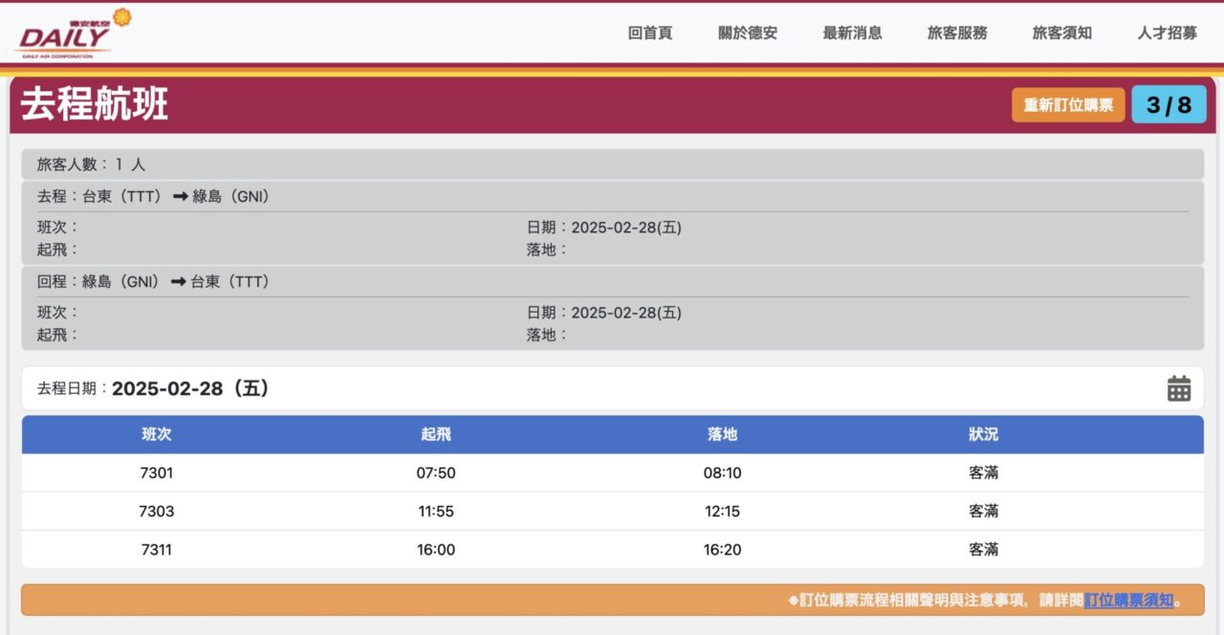
Task: Click departure time 16:00
Action: pyautogui.click(x=435, y=549)
